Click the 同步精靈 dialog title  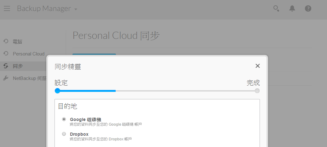pos(68,67)
